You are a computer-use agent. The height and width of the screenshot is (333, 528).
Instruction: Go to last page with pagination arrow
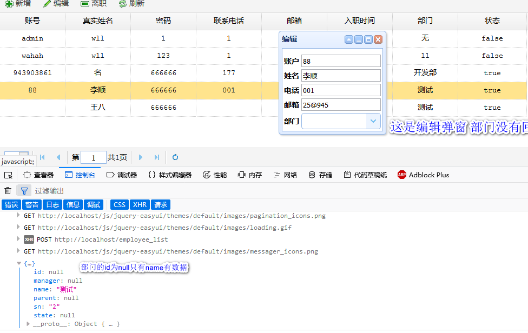[157, 157]
